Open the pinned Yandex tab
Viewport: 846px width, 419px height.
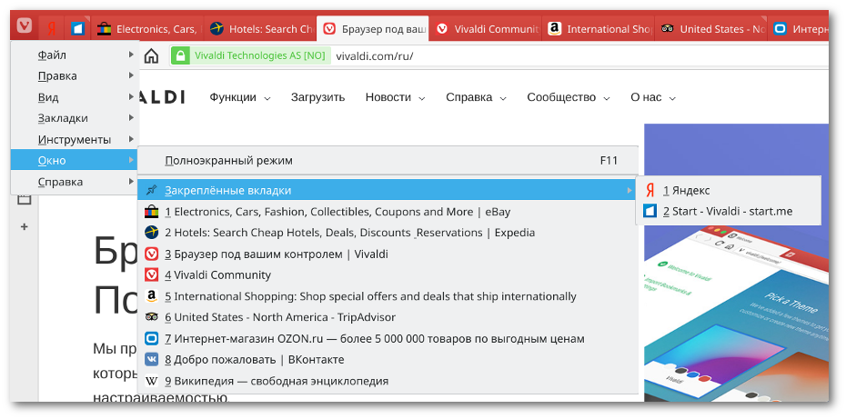(x=52, y=28)
